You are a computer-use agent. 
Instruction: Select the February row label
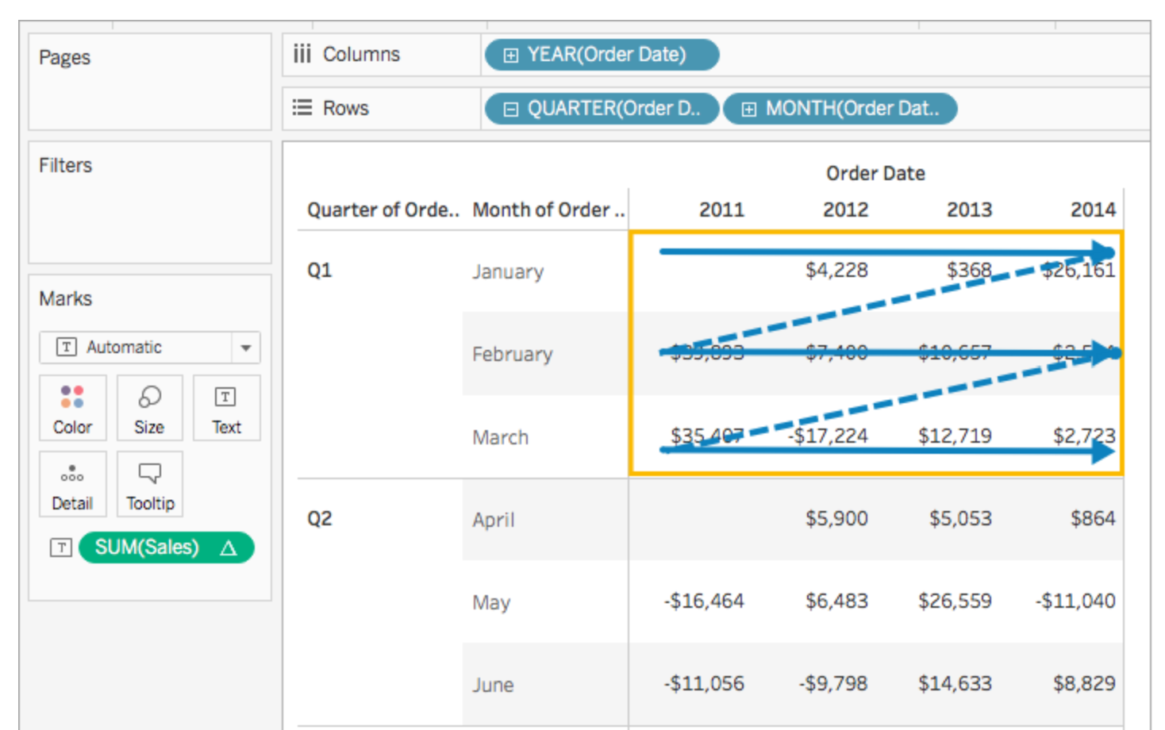[512, 354]
